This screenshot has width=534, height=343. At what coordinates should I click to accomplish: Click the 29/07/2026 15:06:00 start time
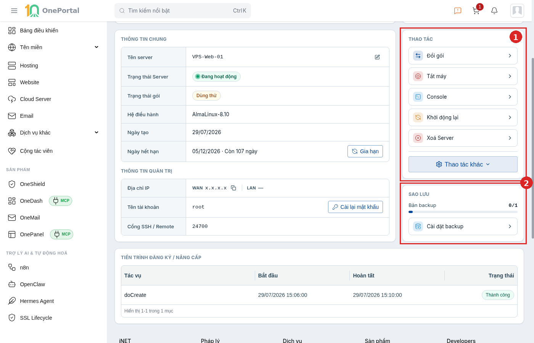[283, 295]
